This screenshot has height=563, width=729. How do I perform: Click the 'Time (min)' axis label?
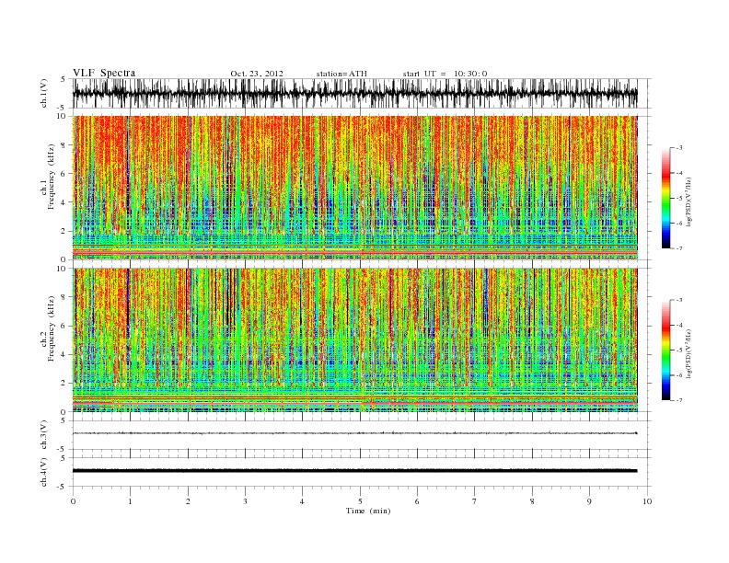pyautogui.click(x=368, y=511)
